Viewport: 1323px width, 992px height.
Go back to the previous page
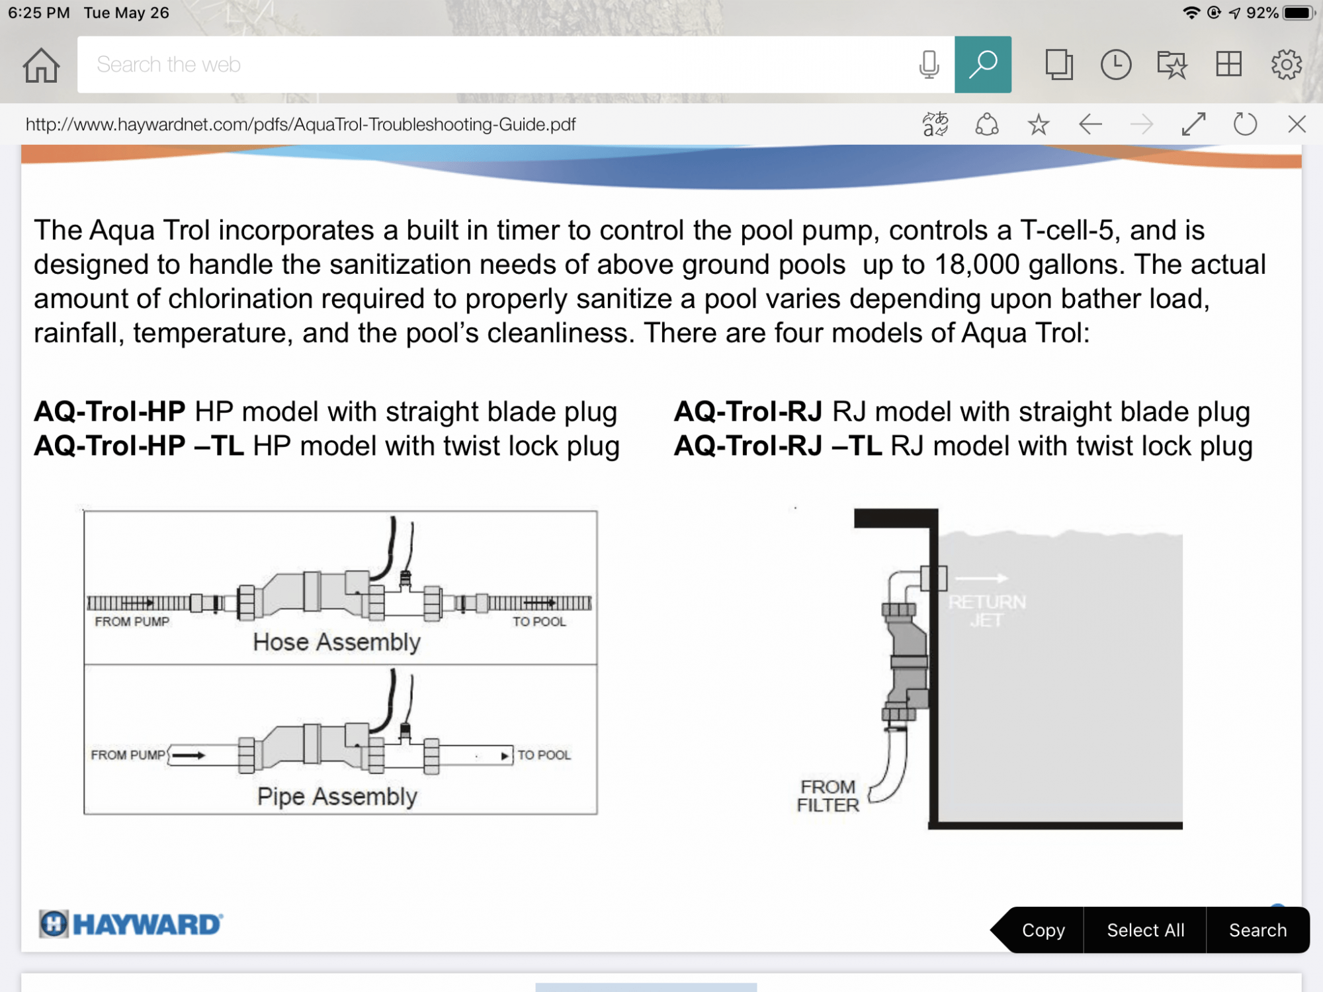click(x=1090, y=124)
